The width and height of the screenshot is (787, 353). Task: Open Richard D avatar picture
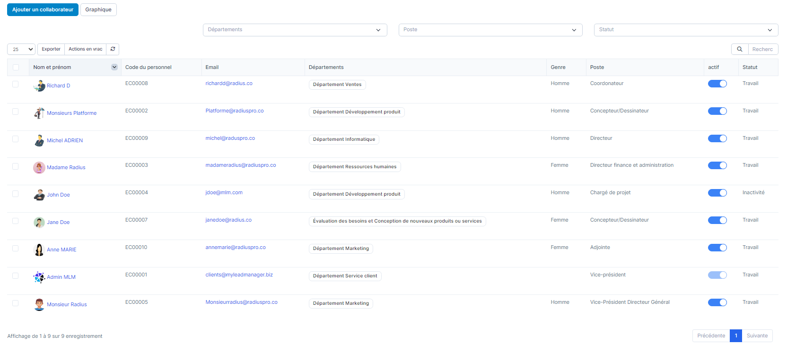click(39, 86)
